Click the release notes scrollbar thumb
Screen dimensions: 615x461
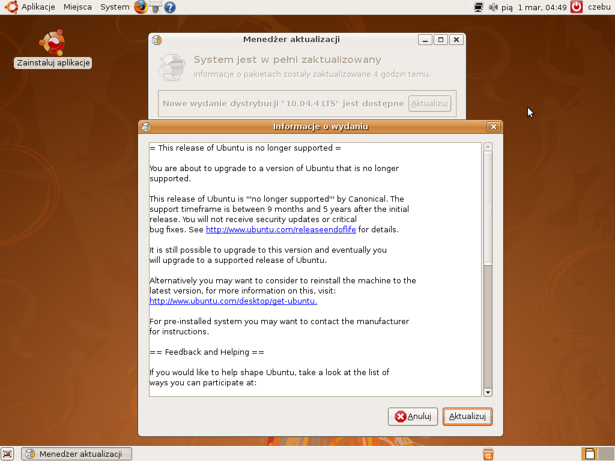click(488, 208)
